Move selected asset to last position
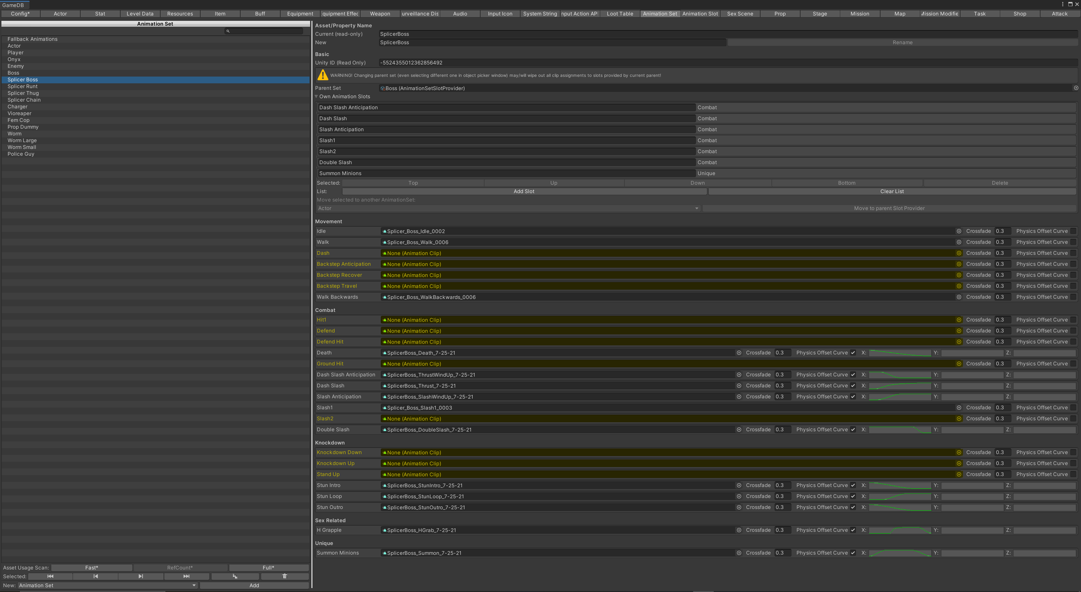 186,577
